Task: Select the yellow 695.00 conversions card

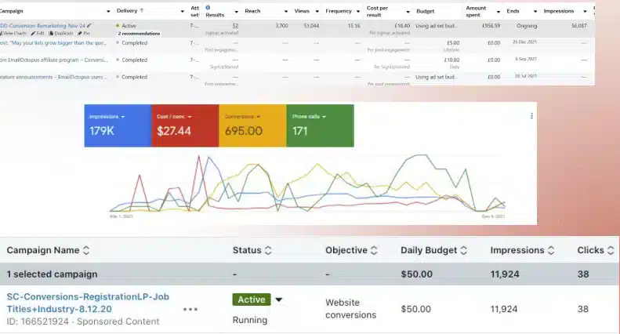Action: pyautogui.click(x=252, y=126)
